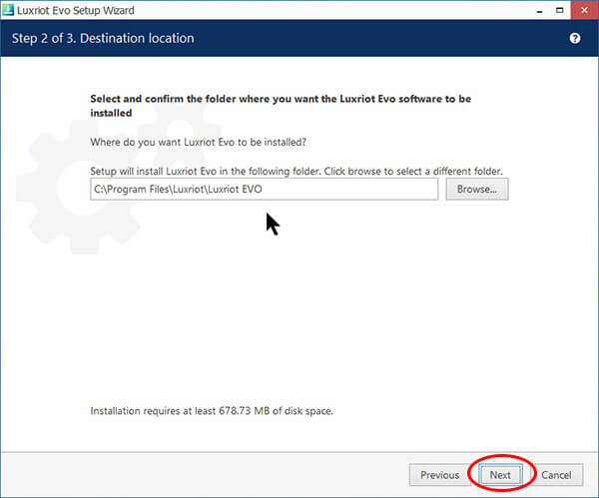Click the empty blue header bar area
This screenshot has width=599, height=498.
click(x=379, y=38)
